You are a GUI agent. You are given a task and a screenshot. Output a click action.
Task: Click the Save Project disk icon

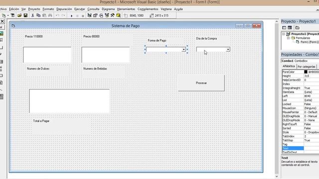click(x=25, y=15)
